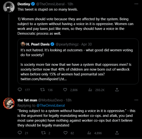The height and width of the screenshot is (139, 142).
Task: Open the @MorbiusDevo handle
Action: 50,100
